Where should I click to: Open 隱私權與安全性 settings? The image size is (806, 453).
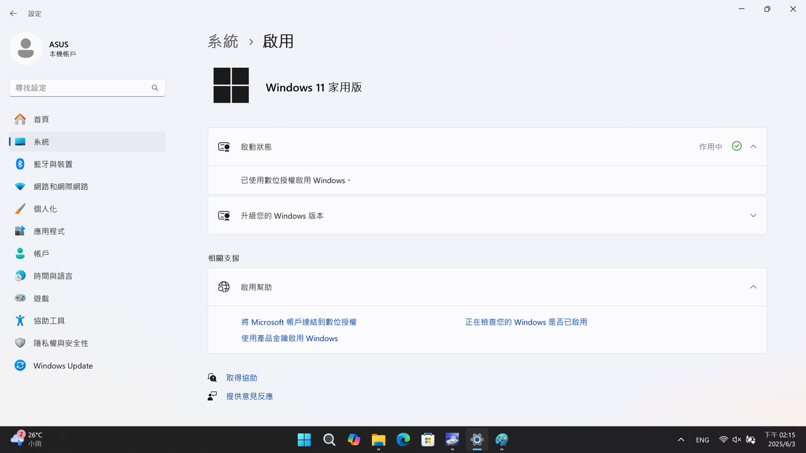[x=87, y=343]
